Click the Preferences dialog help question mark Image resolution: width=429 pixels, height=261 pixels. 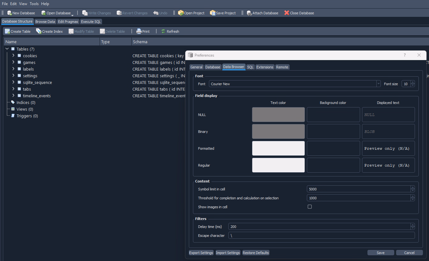coord(405,55)
